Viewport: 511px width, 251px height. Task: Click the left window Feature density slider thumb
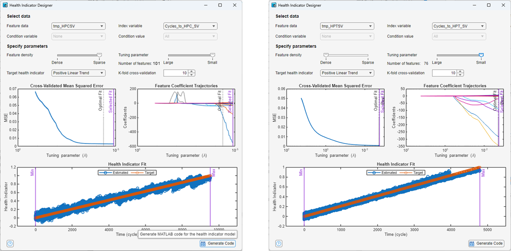[99, 55]
